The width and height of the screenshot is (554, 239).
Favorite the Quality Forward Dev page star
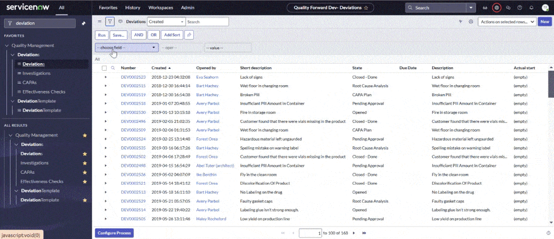click(366, 8)
